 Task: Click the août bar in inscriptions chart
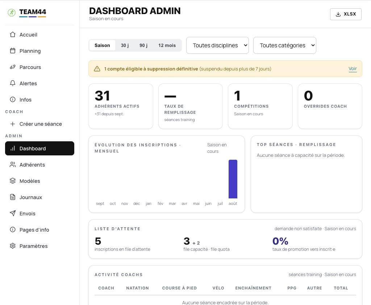point(233,179)
